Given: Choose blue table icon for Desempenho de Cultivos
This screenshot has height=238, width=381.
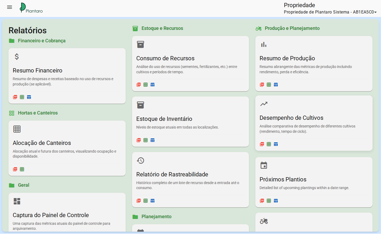Looking at the screenshot, I should point(276,144).
